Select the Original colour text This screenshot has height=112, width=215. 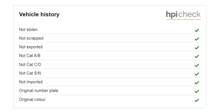click(x=32, y=100)
